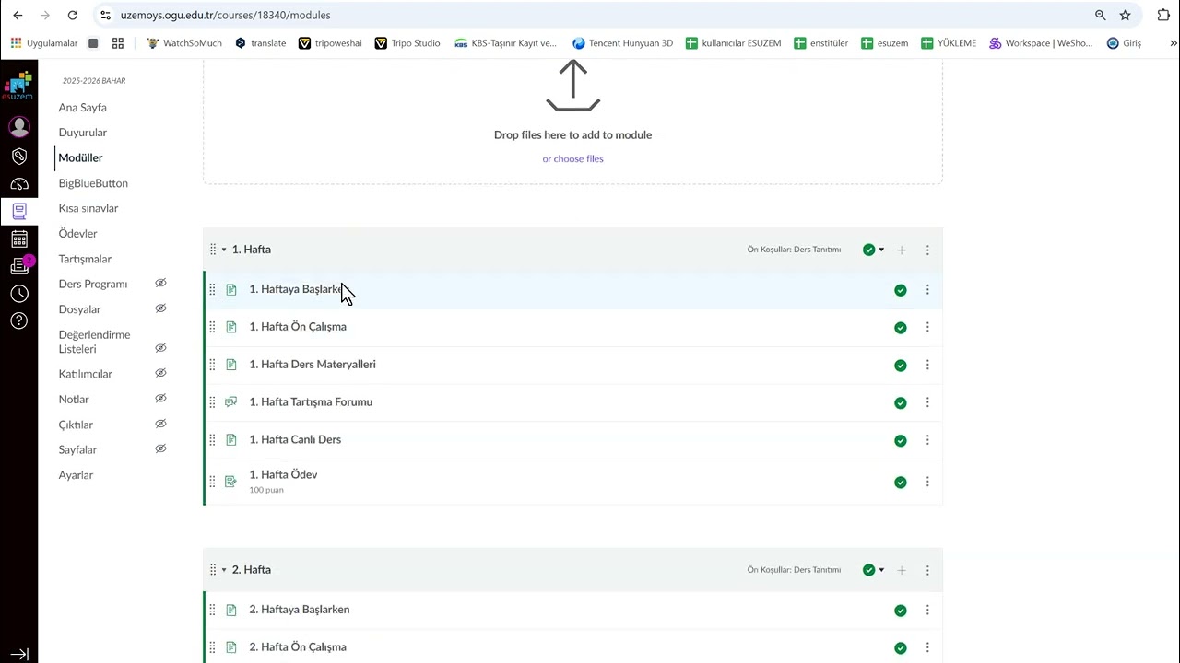
Task: Open publish dropdown for 2. Hafta module
Action: click(873, 570)
